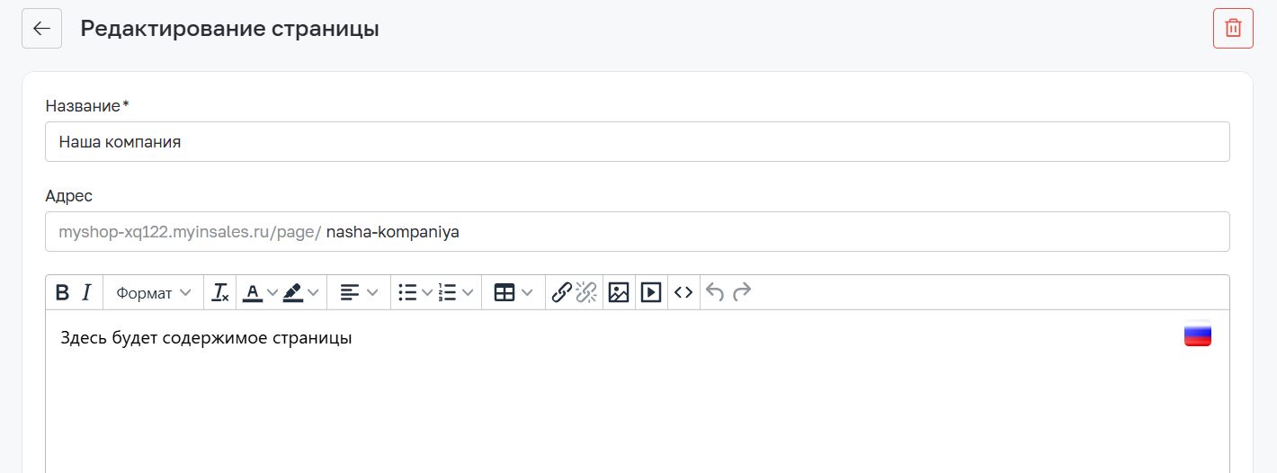Insert a video using the play icon
The height and width of the screenshot is (473, 1277).
(x=651, y=292)
